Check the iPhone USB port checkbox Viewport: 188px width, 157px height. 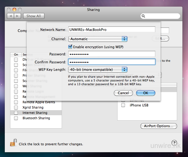click(x=123, y=105)
